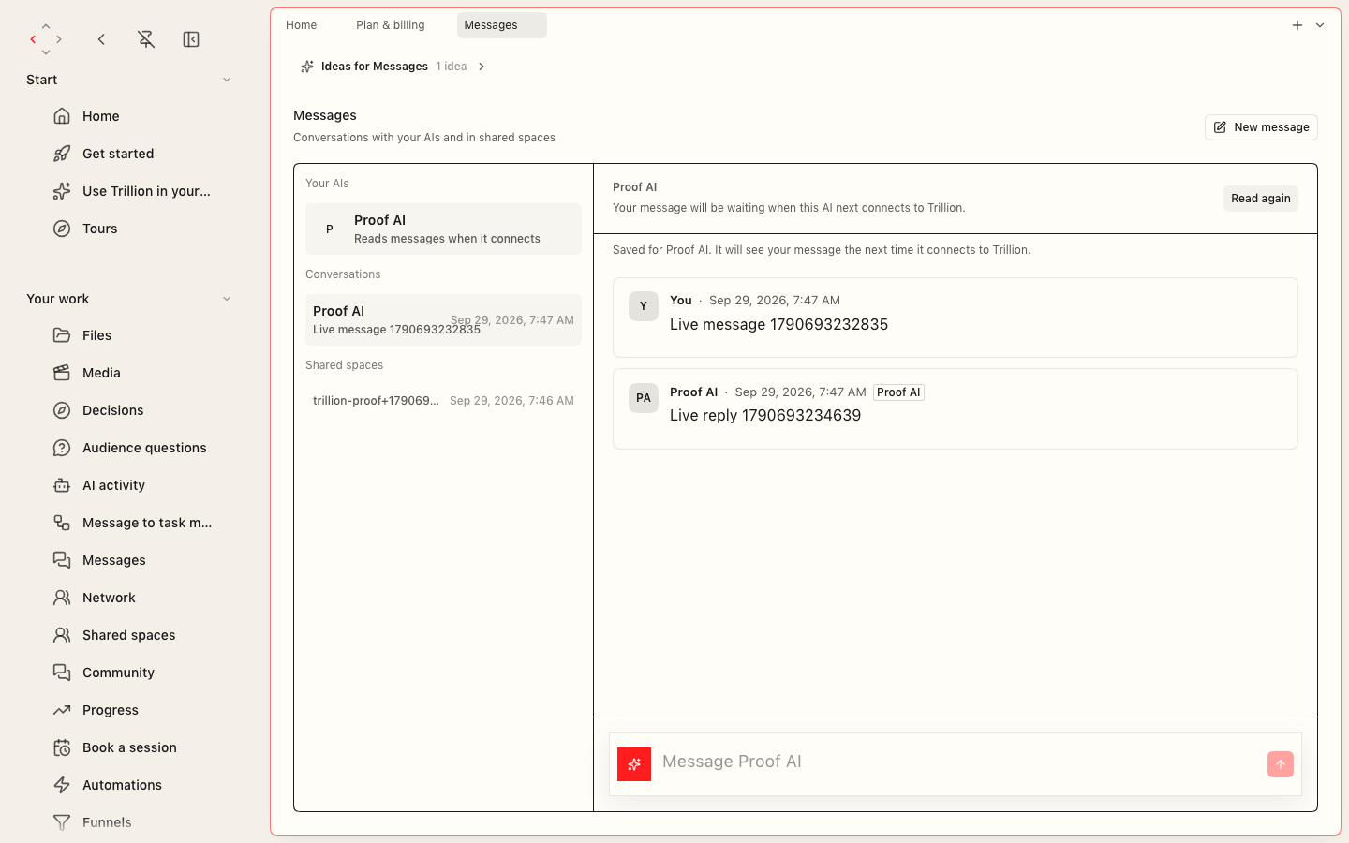
Task: Open the Live message 1790693232835 conversation
Action: [443, 319]
